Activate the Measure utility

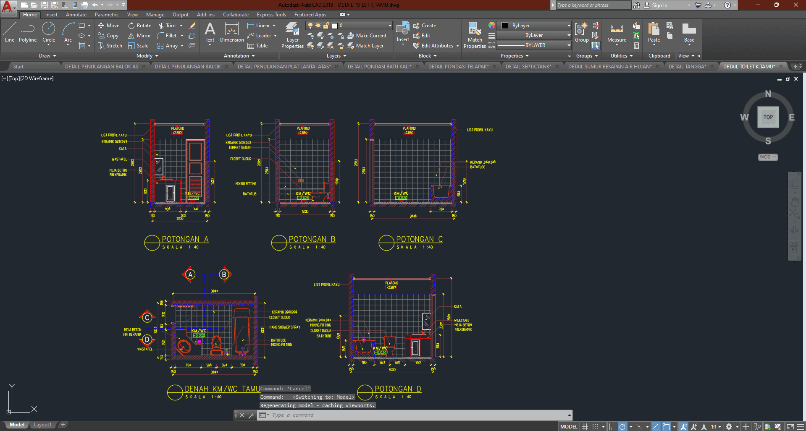click(617, 33)
